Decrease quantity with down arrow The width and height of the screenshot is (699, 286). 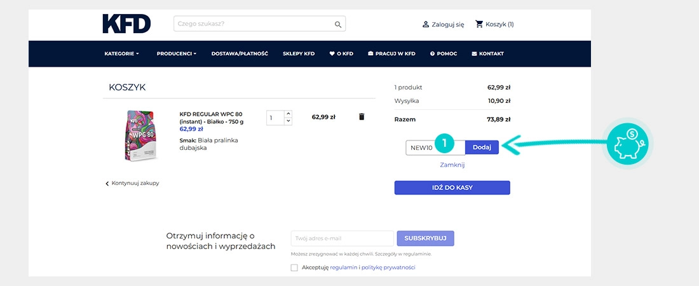[288, 121]
